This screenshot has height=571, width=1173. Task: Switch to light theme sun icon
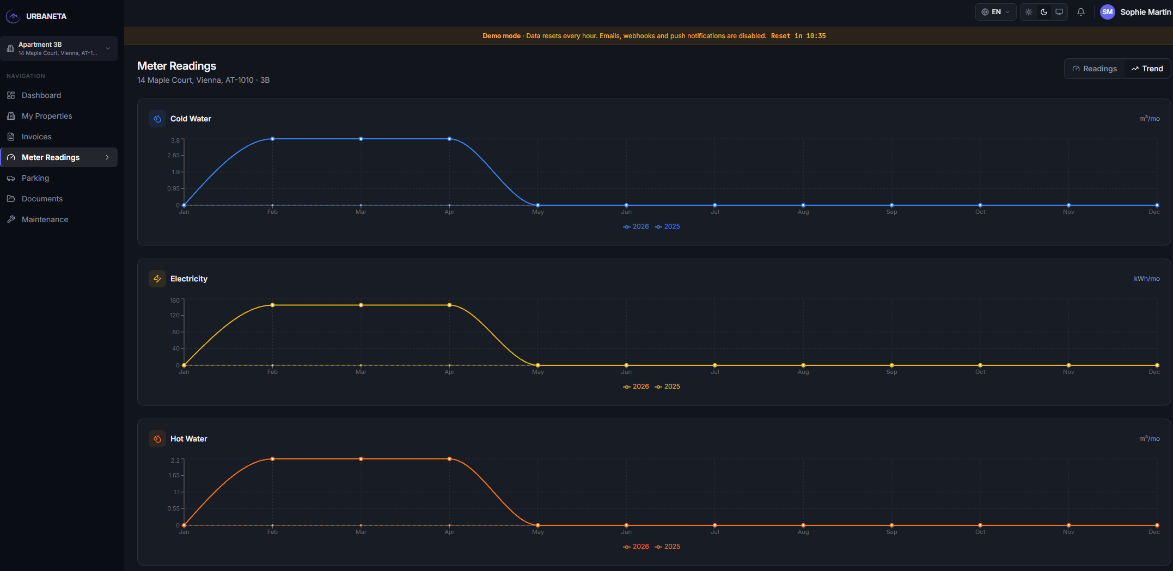click(1029, 12)
